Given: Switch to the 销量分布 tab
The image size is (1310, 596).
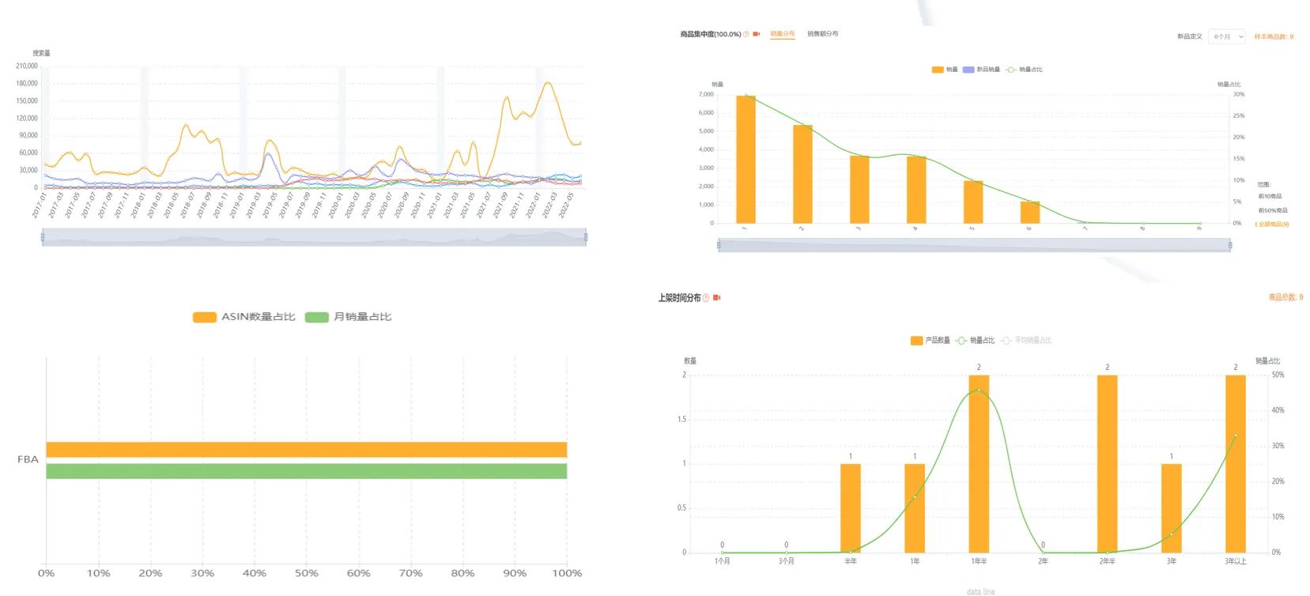Looking at the screenshot, I should [x=782, y=34].
